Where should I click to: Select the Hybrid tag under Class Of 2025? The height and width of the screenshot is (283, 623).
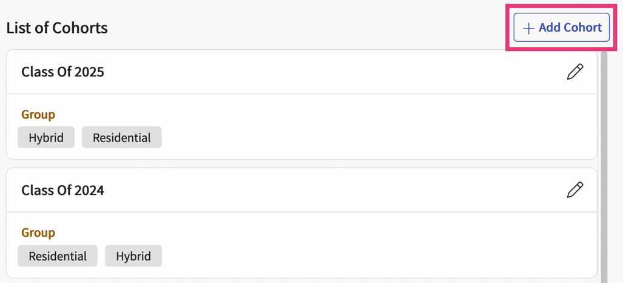(46, 137)
